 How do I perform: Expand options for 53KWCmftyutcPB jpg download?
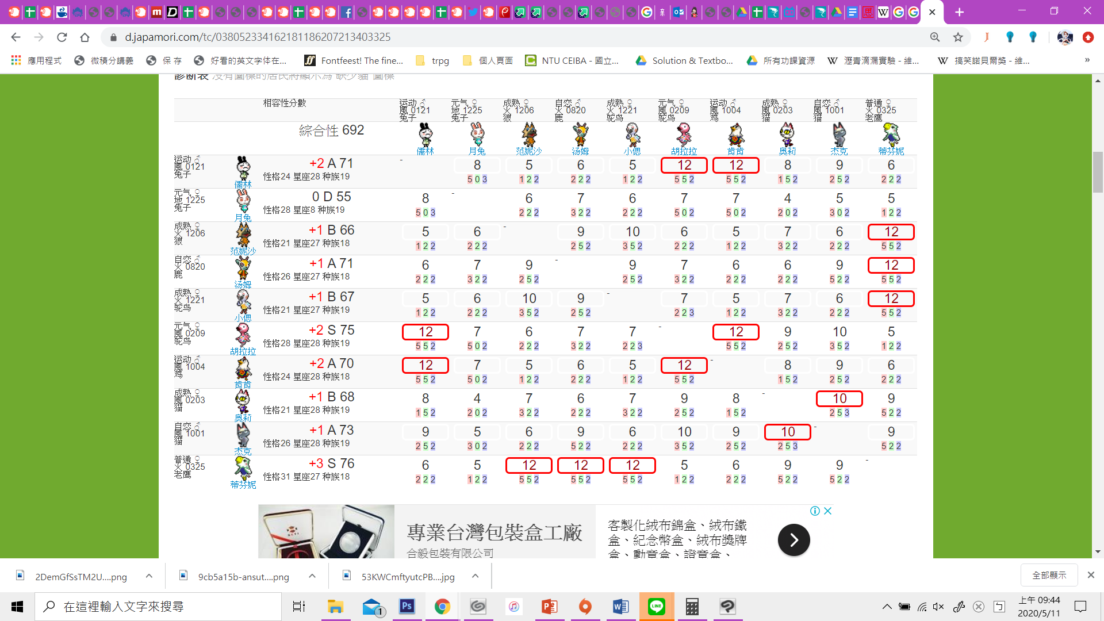[x=476, y=576]
